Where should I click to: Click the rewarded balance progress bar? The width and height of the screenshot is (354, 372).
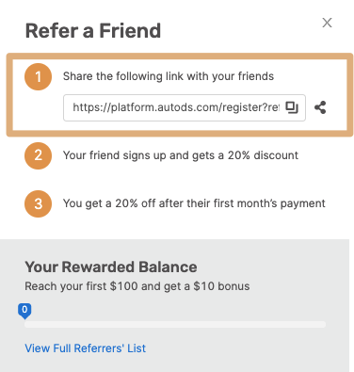point(175,324)
